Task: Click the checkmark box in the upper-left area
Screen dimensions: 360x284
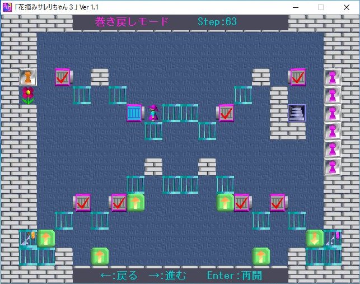Action: (63, 77)
